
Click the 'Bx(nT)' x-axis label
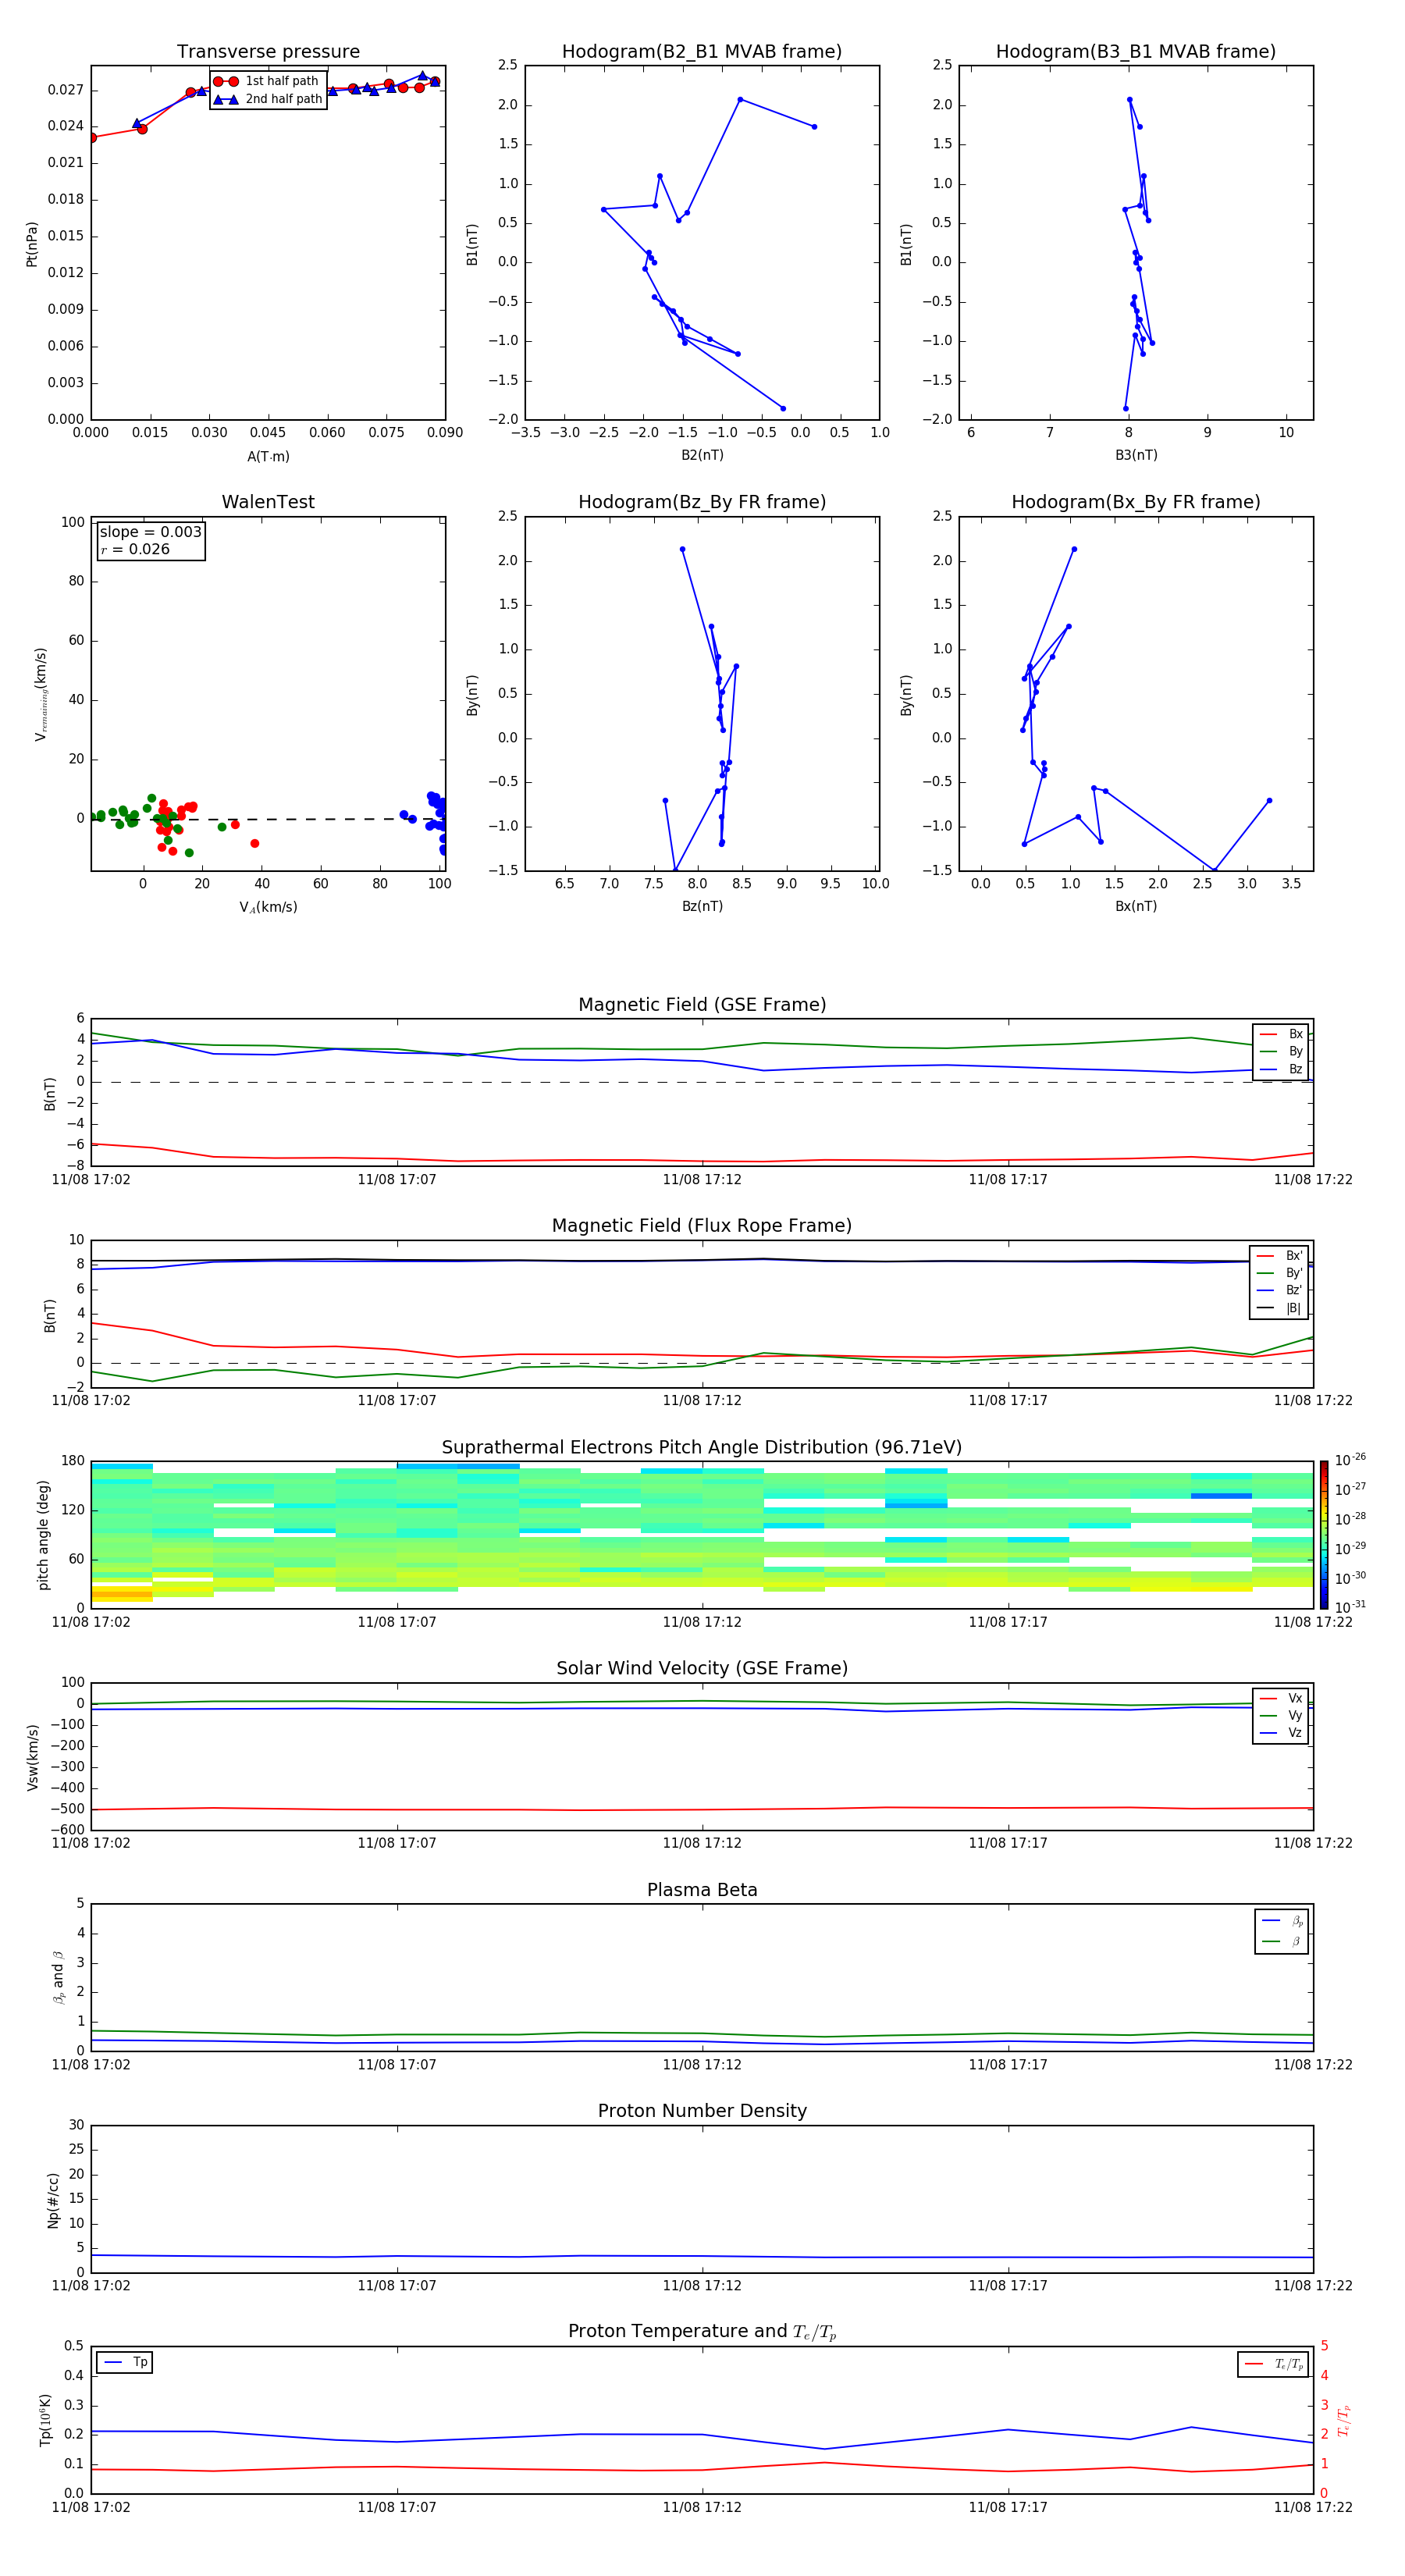(1136, 906)
